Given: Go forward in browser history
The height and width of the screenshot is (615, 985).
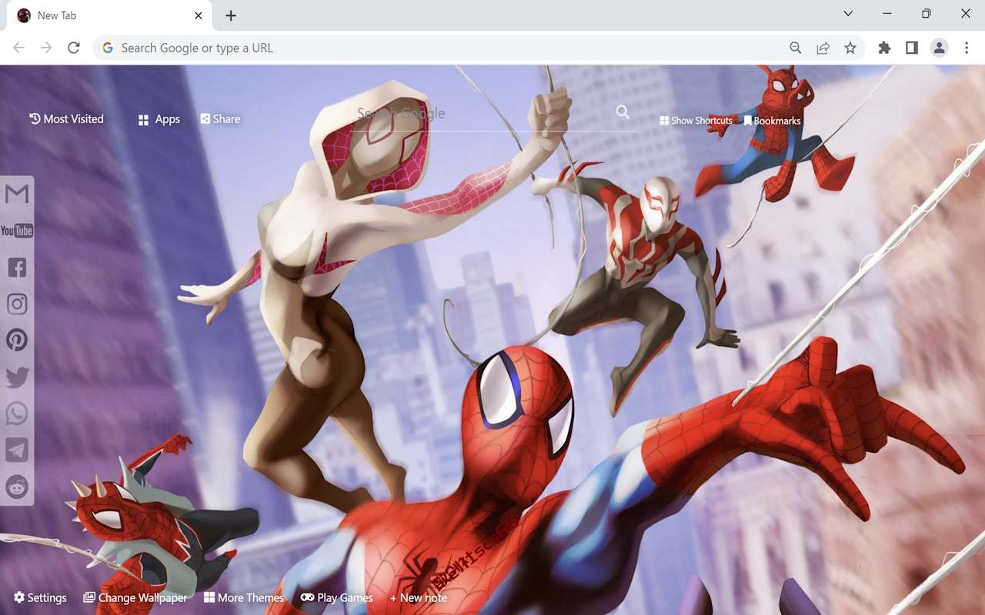Looking at the screenshot, I should [x=46, y=48].
